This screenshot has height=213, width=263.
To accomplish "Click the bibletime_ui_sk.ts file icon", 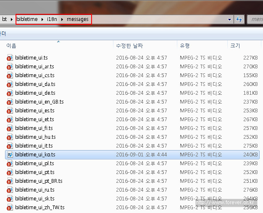I will (10, 199).
